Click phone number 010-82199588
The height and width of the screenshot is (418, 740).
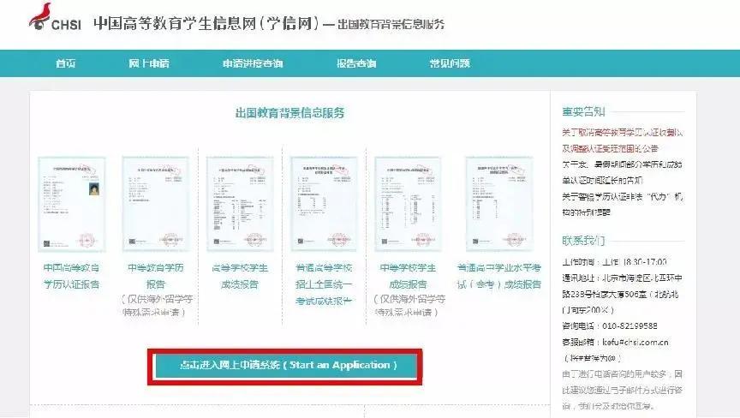[630, 326]
